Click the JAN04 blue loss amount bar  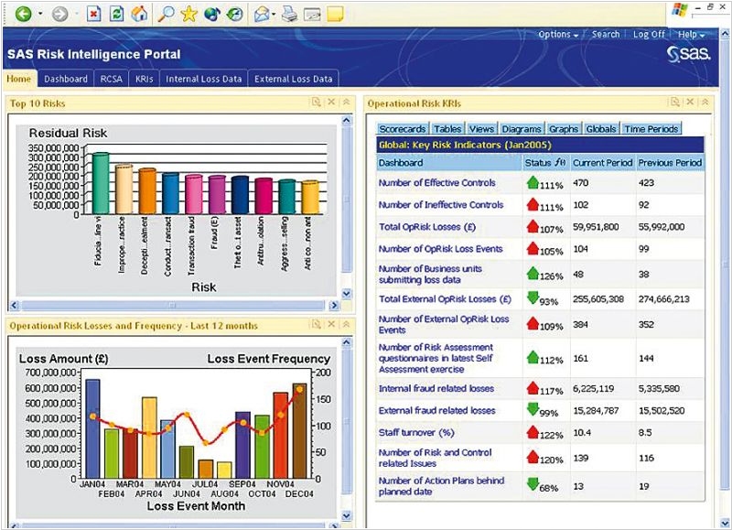click(92, 429)
